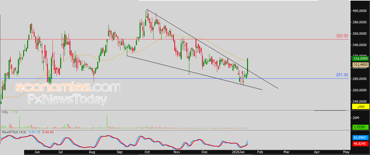Click the 280.0000 price axis label
This screenshot has height=155, width=370.
[359, 79]
